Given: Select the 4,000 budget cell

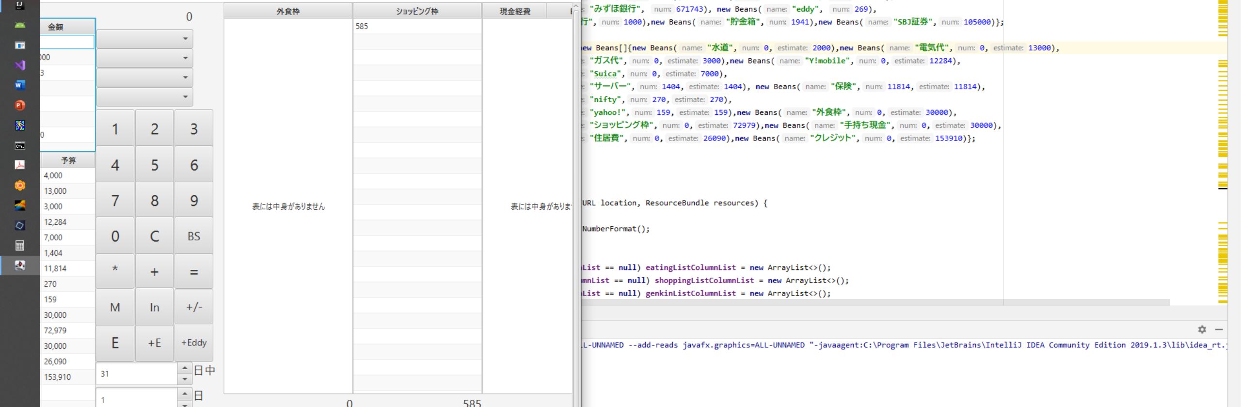Looking at the screenshot, I should click(68, 175).
